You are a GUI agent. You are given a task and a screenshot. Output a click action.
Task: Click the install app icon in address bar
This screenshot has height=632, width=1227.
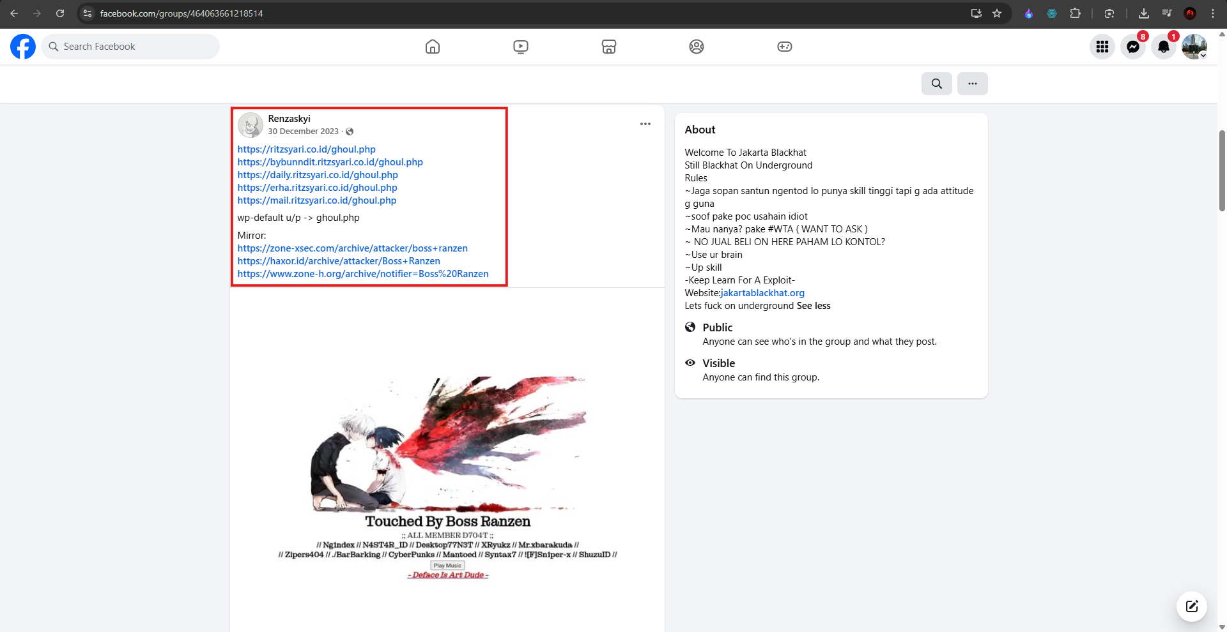click(976, 13)
